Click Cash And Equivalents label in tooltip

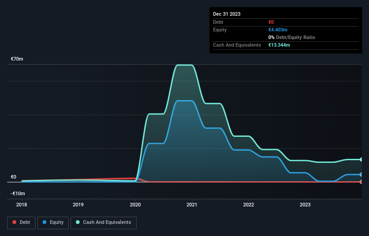click(x=237, y=45)
